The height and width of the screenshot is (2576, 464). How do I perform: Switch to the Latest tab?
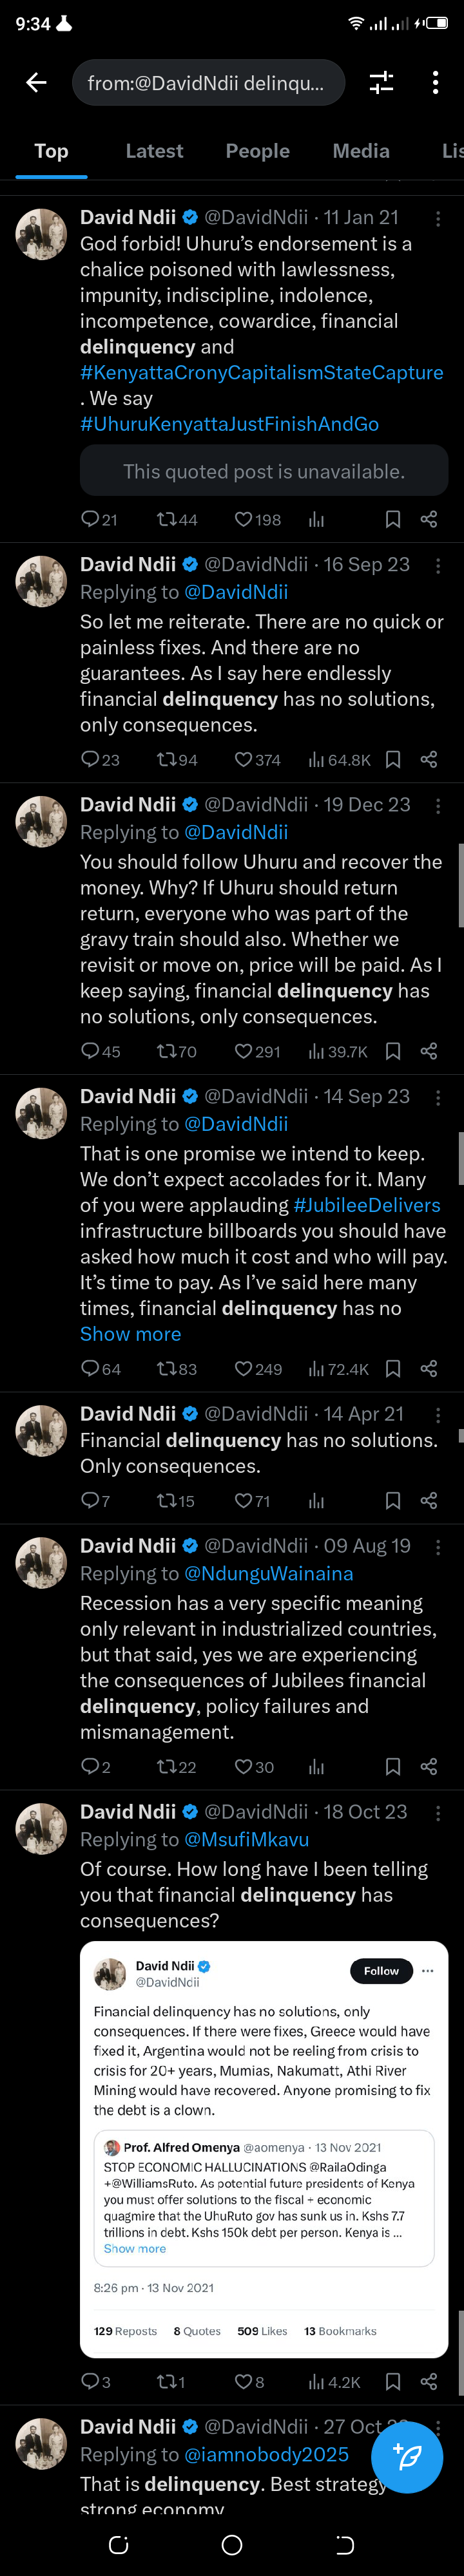pos(154,151)
